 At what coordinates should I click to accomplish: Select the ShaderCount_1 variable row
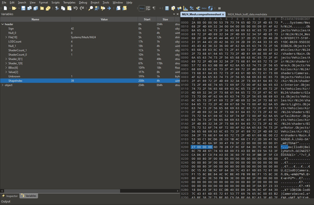[90, 50]
